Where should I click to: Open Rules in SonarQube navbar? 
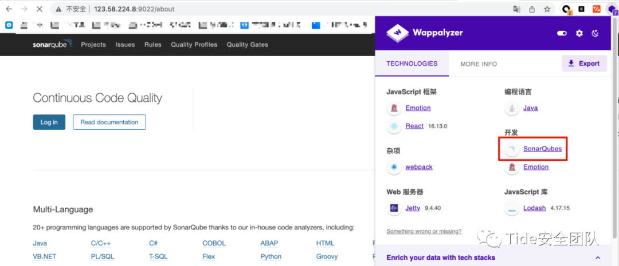pyautogui.click(x=153, y=45)
